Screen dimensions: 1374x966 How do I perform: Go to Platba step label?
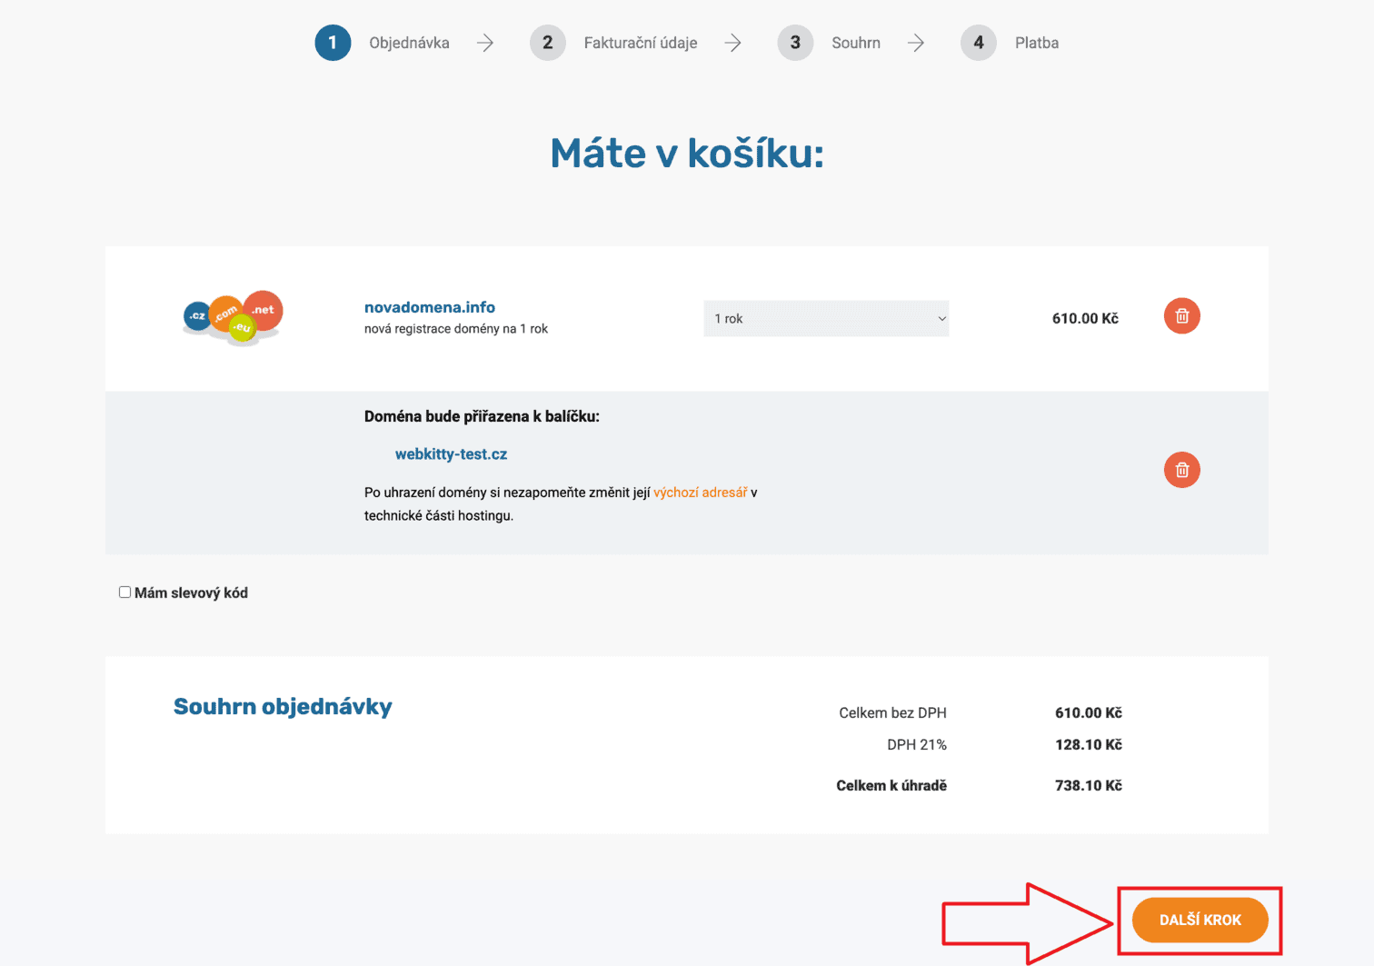coord(1037,43)
